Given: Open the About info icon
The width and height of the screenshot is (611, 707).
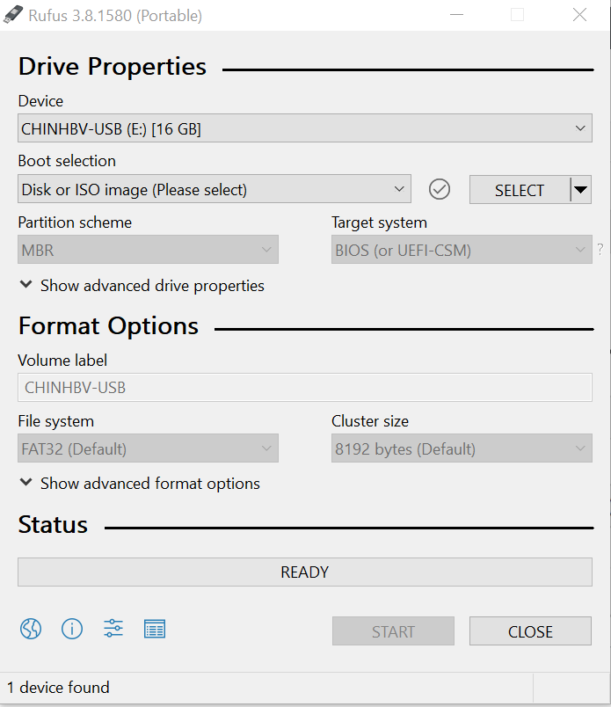Looking at the screenshot, I should point(72,629).
